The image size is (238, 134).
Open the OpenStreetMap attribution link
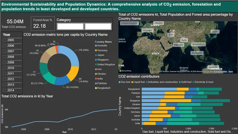point(221,71)
